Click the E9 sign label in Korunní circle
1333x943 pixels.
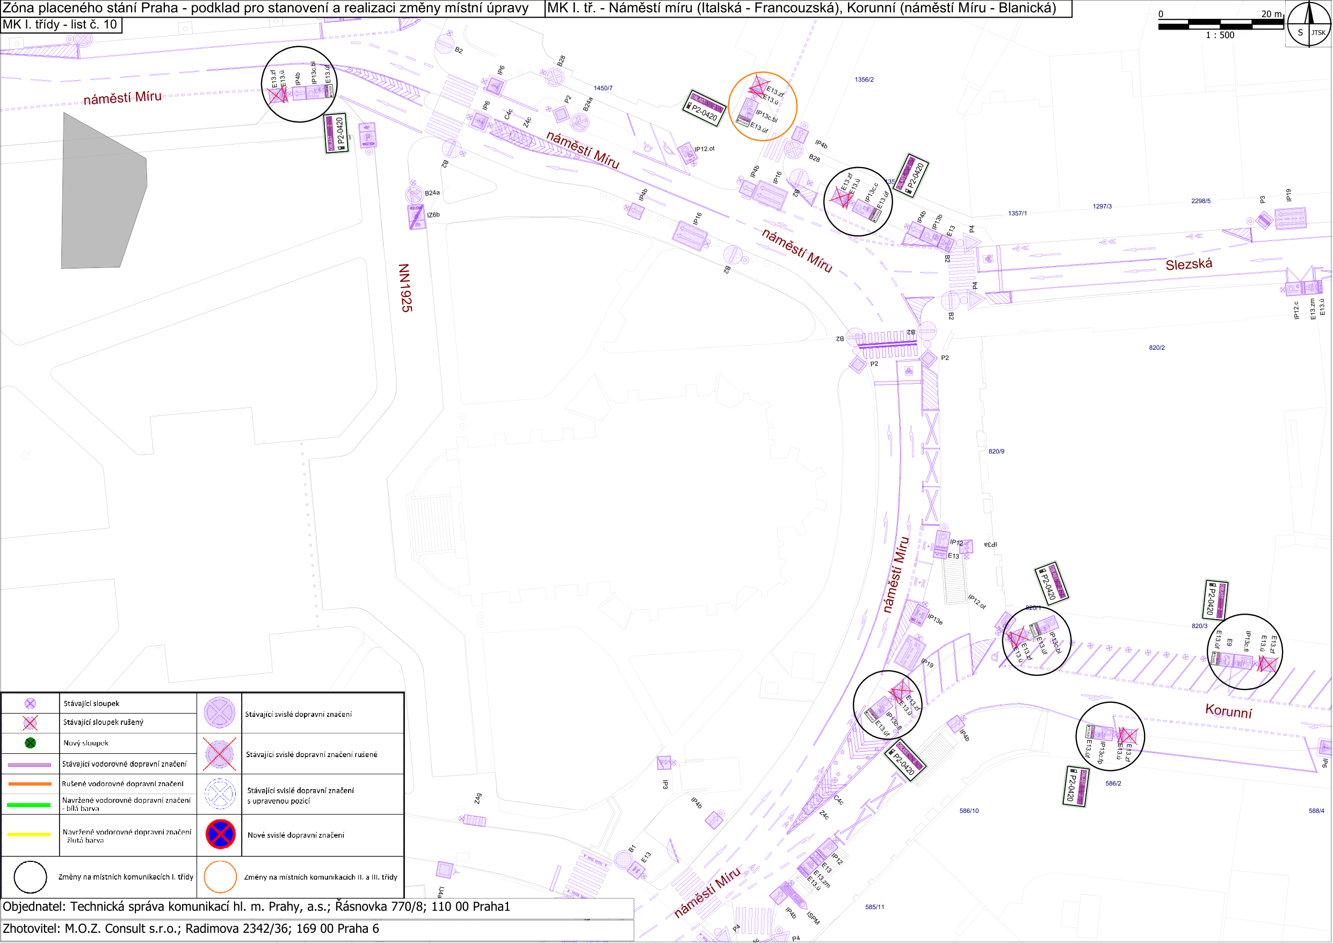[1229, 643]
